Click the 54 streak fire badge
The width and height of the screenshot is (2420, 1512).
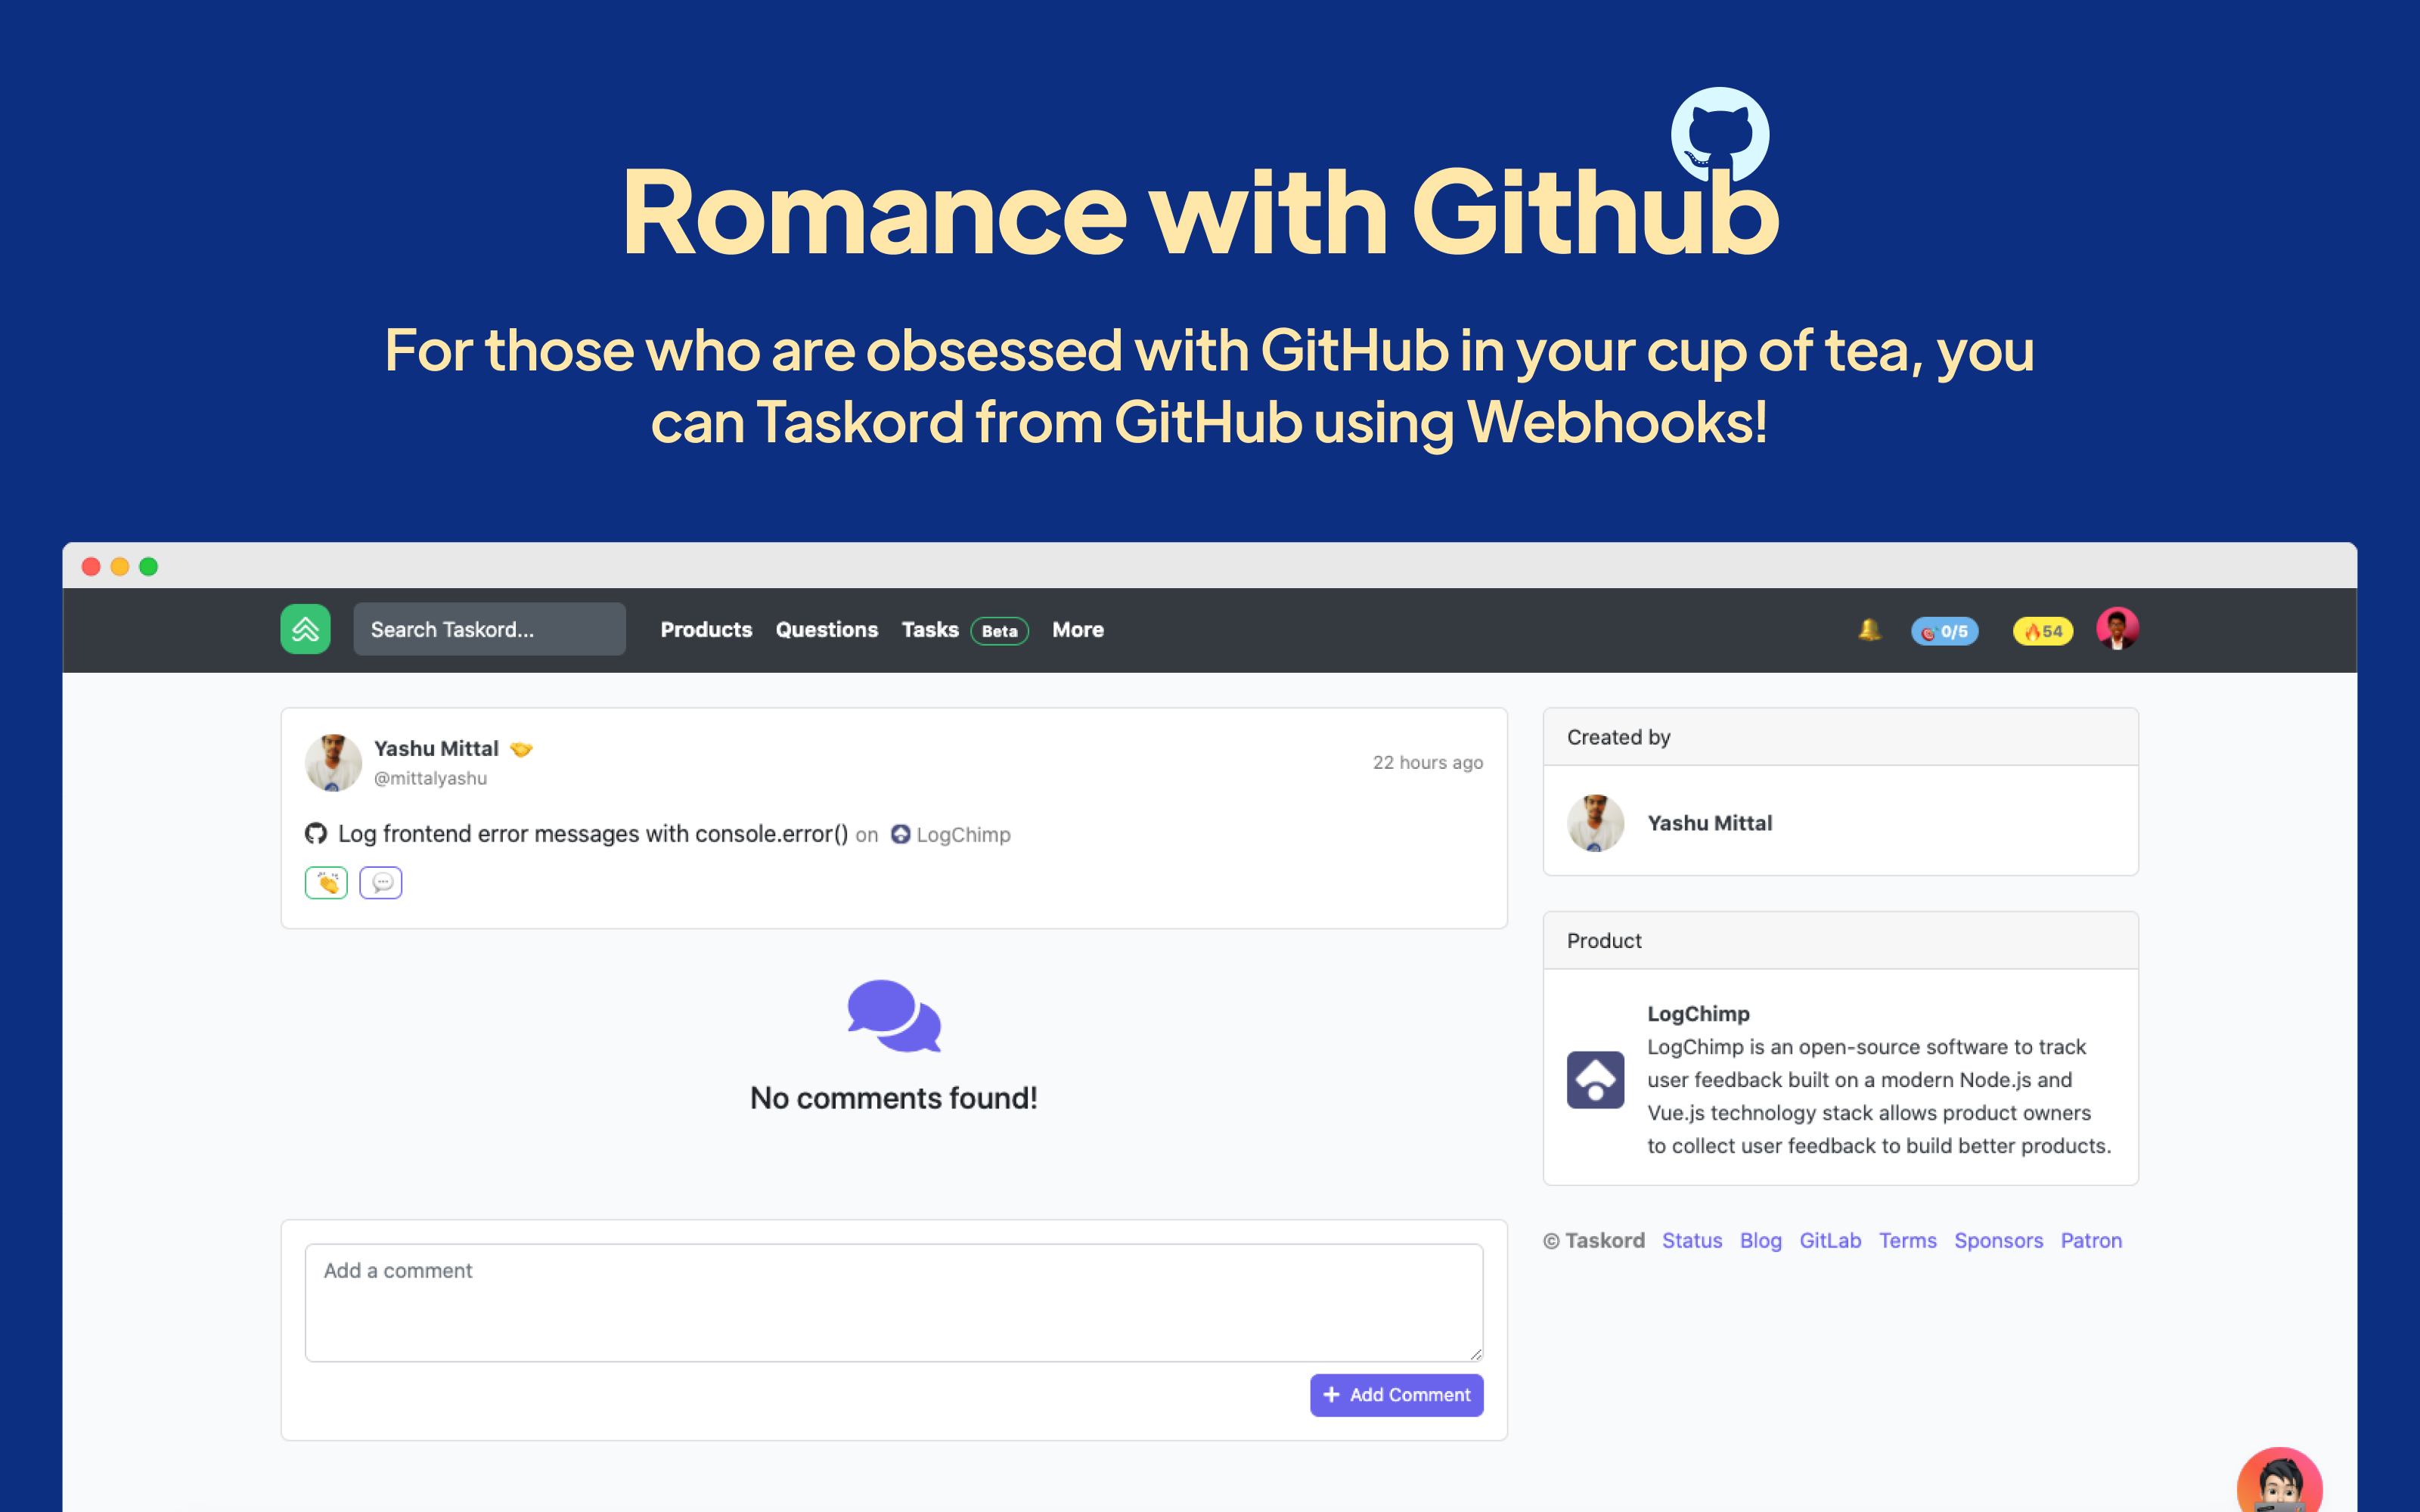[x=2043, y=631]
